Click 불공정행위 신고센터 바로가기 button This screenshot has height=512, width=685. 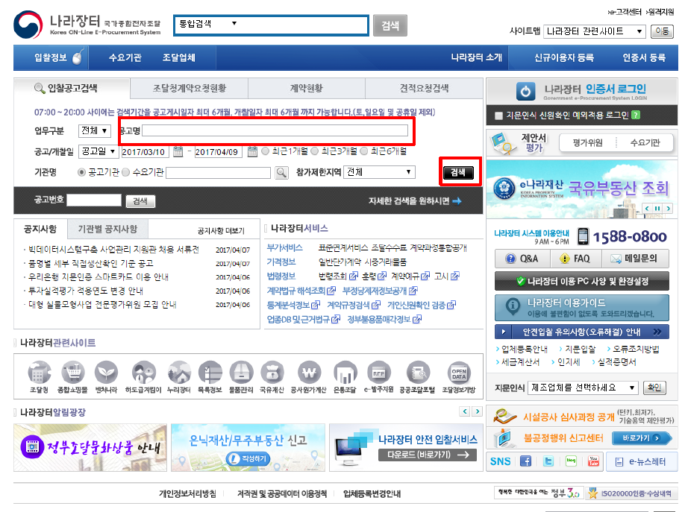pyautogui.click(x=642, y=438)
